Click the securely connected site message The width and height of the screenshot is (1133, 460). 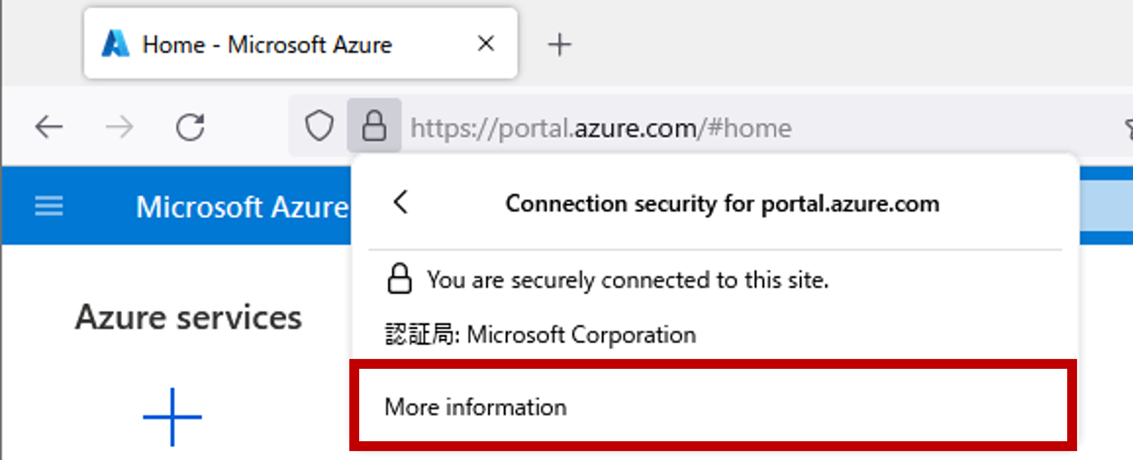(x=627, y=279)
